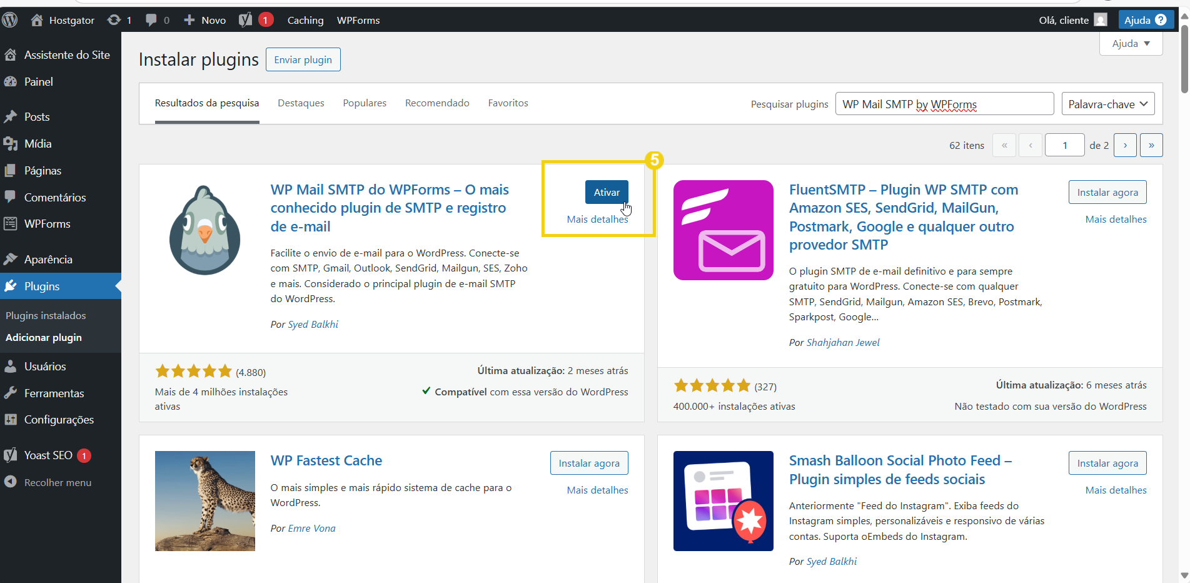Select the Destaques tab
The height and width of the screenshot is (583, 1190).
click(x=301, y=103)
